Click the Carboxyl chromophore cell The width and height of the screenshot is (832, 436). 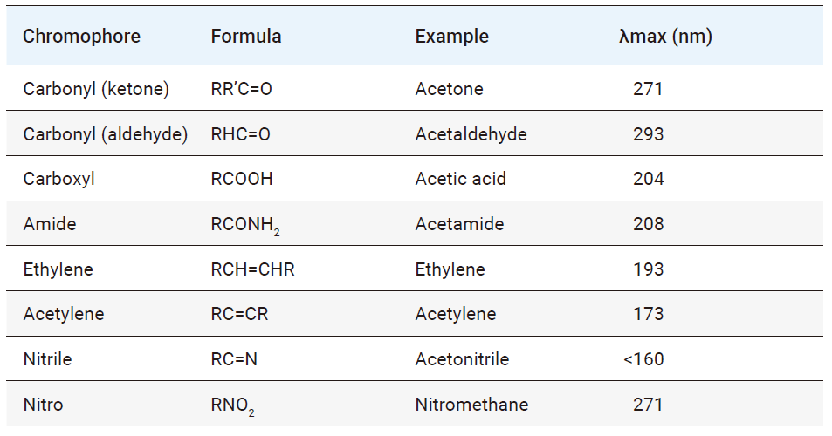coord(59,179)
